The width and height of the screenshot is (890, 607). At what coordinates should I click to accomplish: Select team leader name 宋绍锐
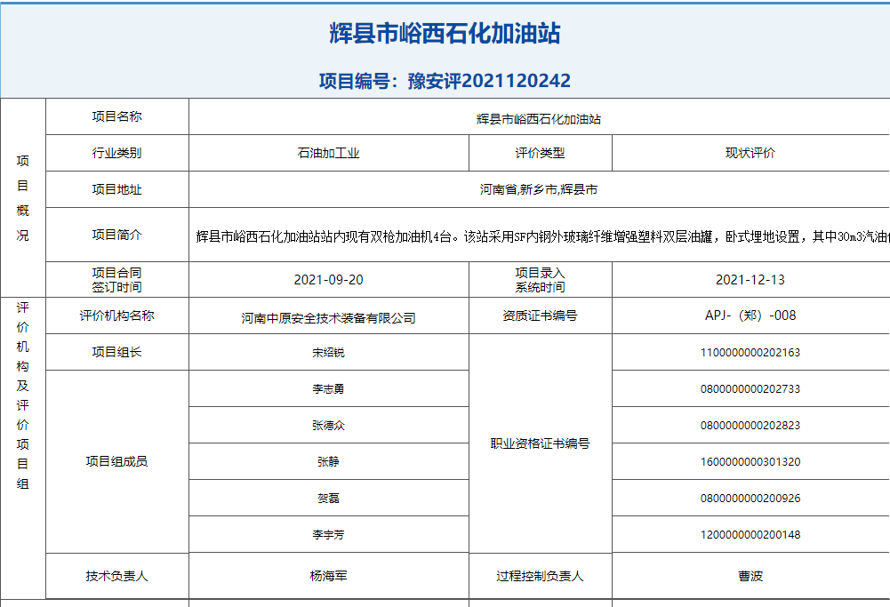(329, 352)
